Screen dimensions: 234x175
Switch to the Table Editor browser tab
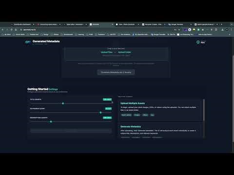click(x=75, y=24)
